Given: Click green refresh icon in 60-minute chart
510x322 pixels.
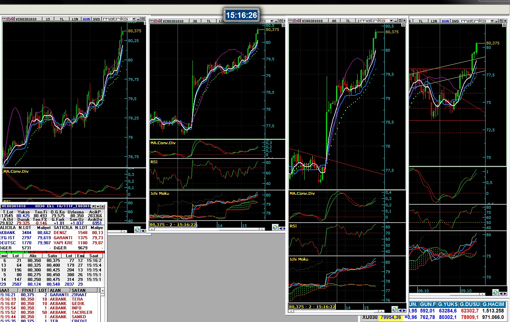Looking at the screenshot, I should coord(394,309).
